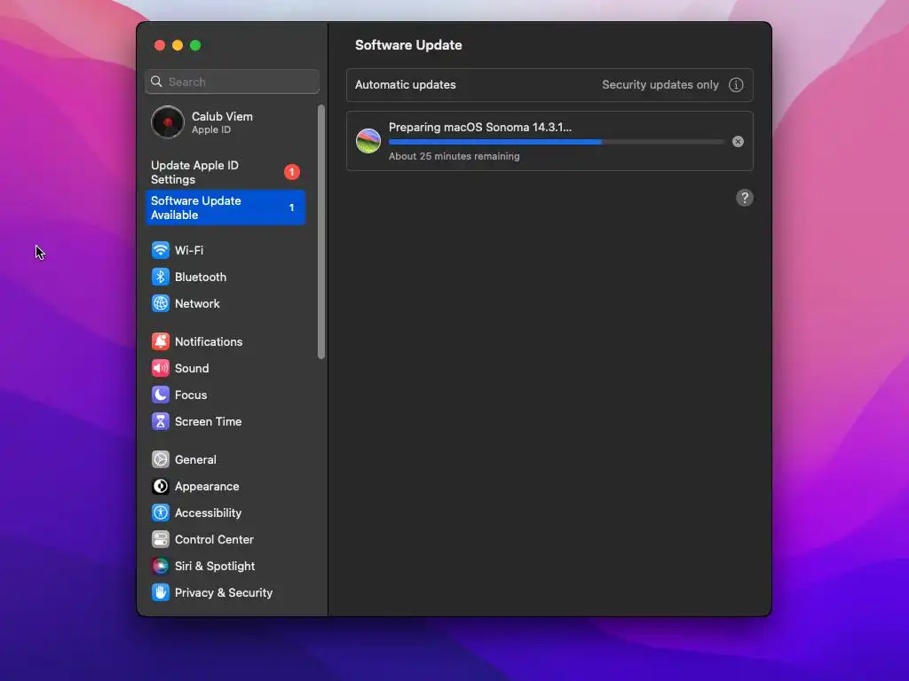Click the red badge on Update Apple ID Settings
The height and width of the screenshot is (681, 909).
291,172
